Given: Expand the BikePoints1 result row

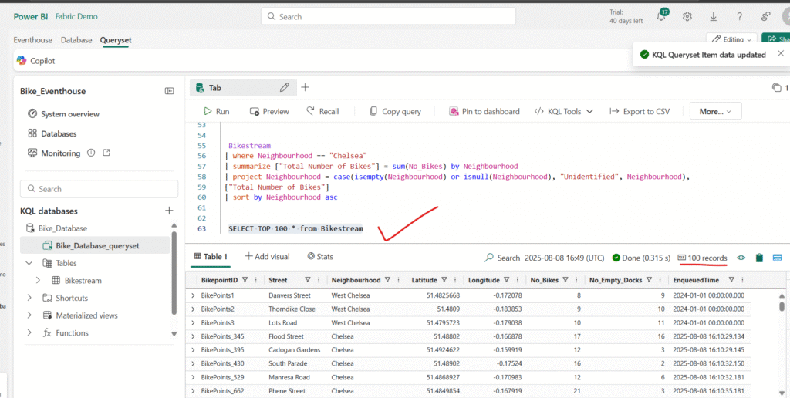Looking at the screenshot, I should (193, 295).
